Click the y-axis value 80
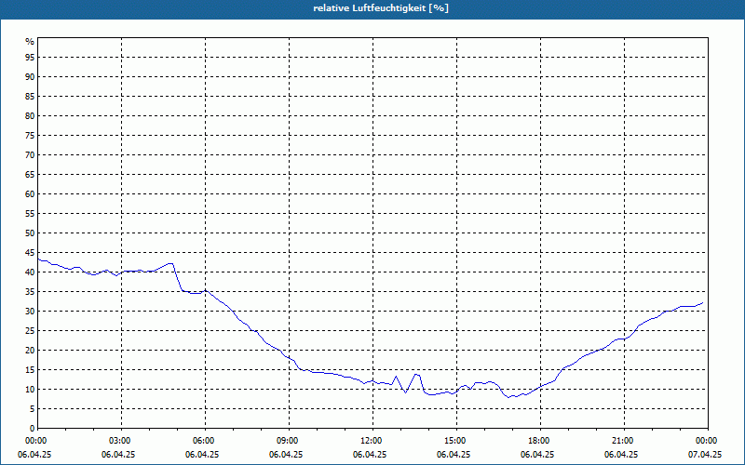This screenshot has width=745, height=465. click(x=30, y=115)
